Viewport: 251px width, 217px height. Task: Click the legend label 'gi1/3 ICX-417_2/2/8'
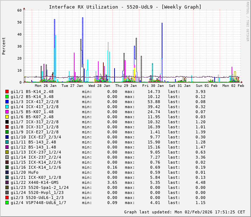click(35, 102)
